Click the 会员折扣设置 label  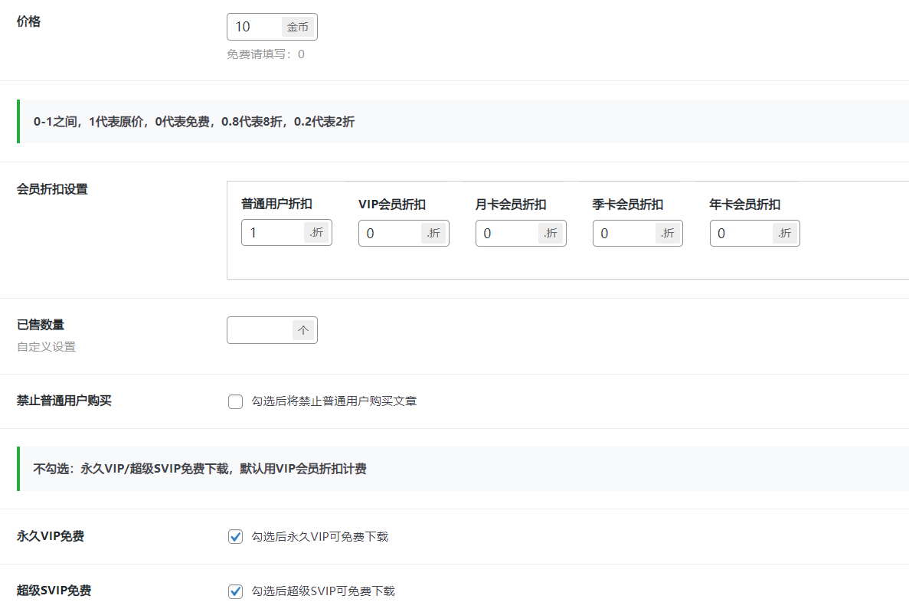[x=52, y=189]
